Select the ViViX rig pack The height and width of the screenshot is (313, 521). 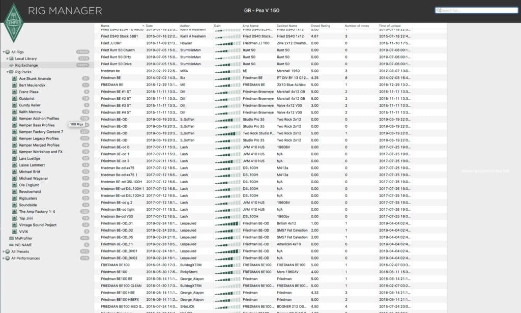(23, 231)
